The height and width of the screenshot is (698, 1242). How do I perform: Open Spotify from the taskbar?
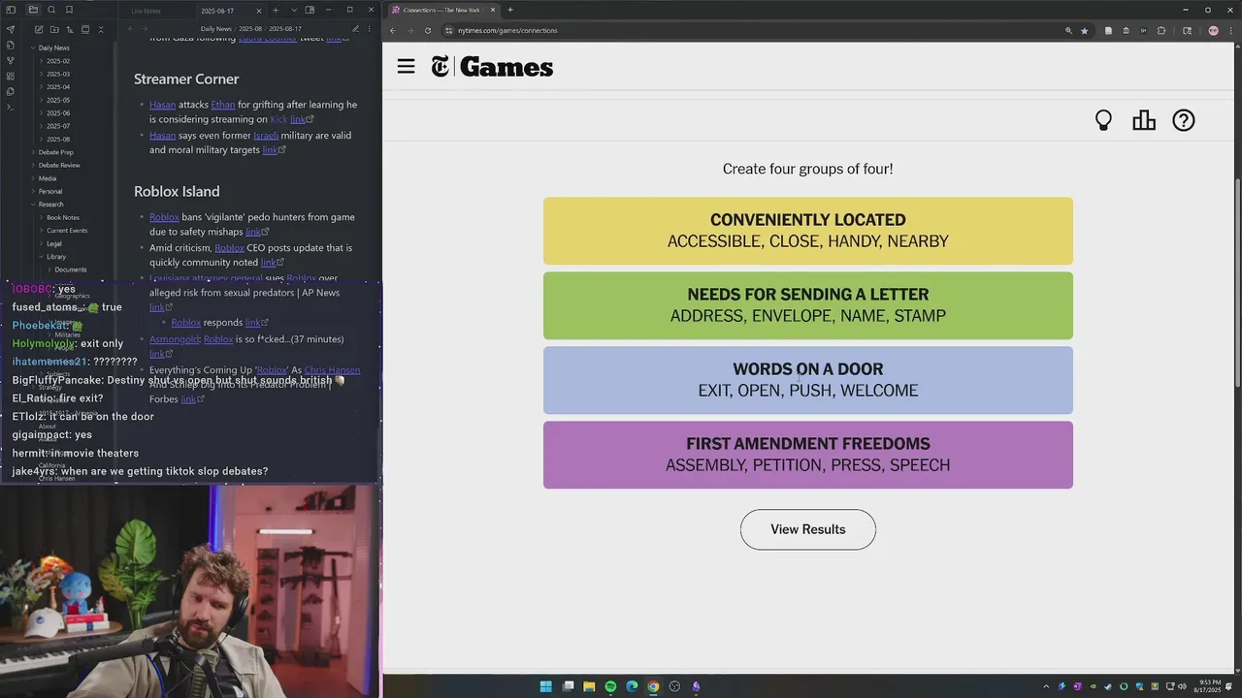[610, 686]
